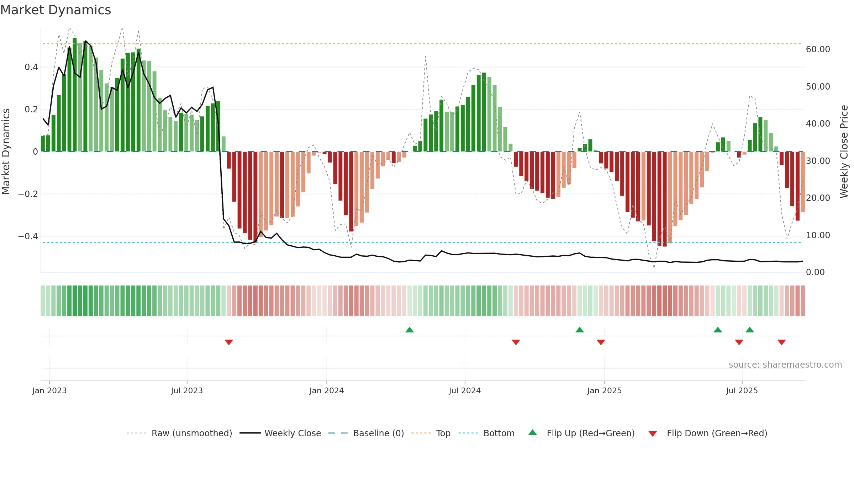
Task: Click the Jul 2025 axis label
Action: (742, 390)
